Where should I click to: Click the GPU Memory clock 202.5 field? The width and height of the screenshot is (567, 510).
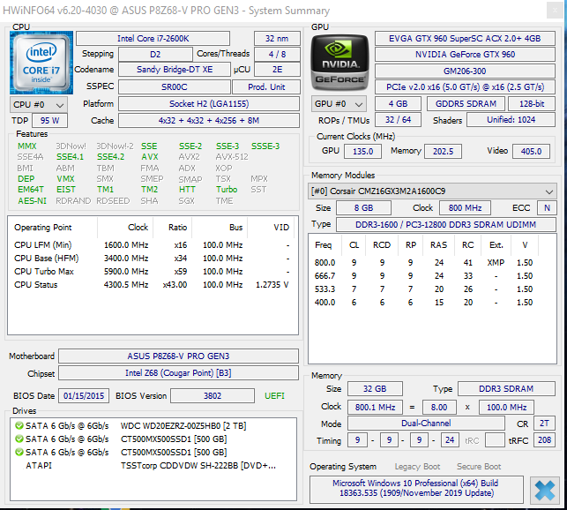(x=443, y=151)
